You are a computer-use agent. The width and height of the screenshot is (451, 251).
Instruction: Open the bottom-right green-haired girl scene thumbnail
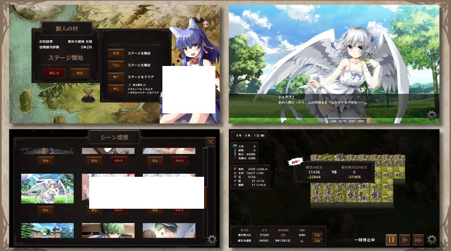click(169, 230)
